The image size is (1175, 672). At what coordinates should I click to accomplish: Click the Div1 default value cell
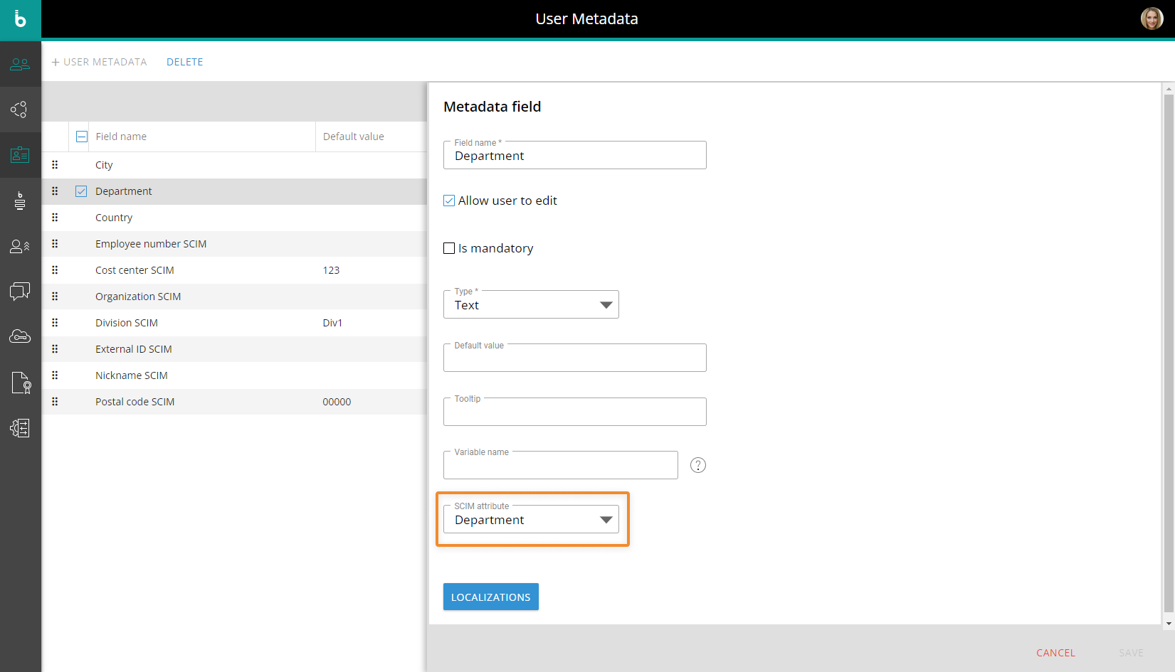[332, 323]
